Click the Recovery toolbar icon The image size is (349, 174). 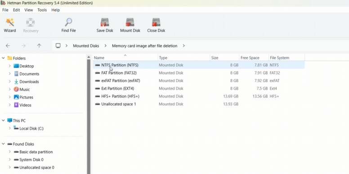click(x=31, y=22)
